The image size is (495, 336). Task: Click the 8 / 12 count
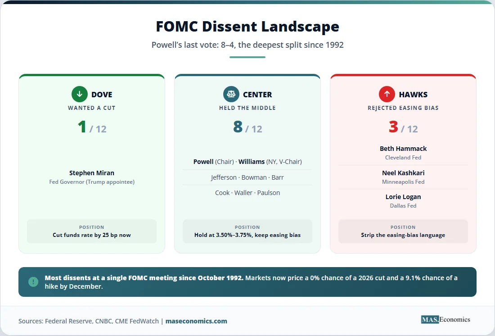(247, 127)
